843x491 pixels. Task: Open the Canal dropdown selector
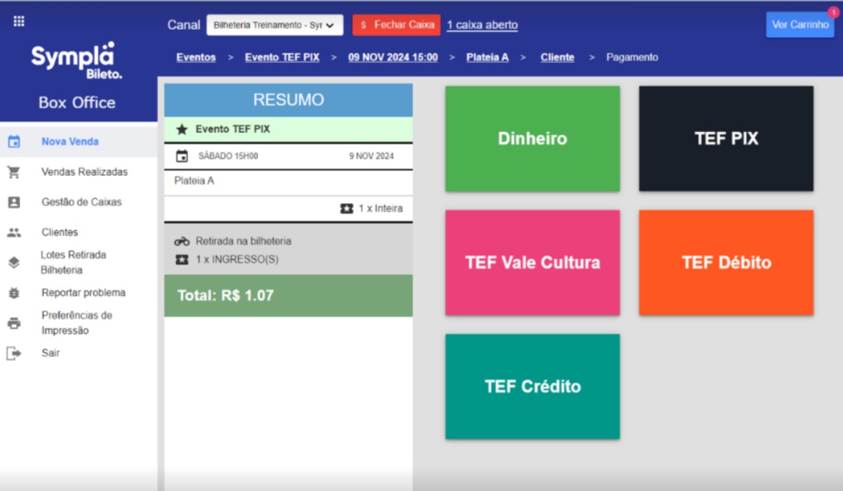coord(274,25)
